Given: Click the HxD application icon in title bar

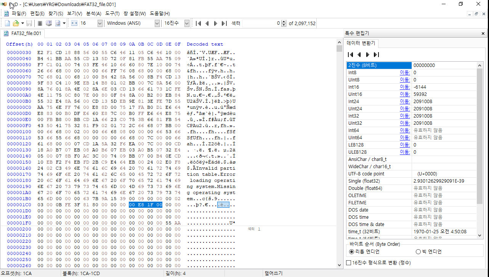Looking at the screenshot, I should click(3, 4).
